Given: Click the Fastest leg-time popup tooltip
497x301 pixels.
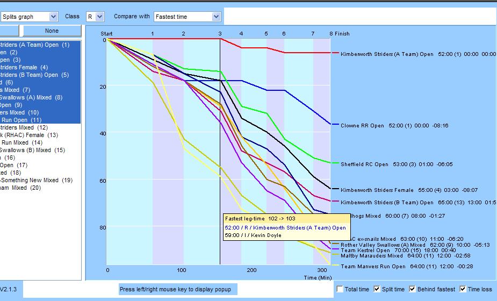Looking at the screenshot, I should click(285, 227).
